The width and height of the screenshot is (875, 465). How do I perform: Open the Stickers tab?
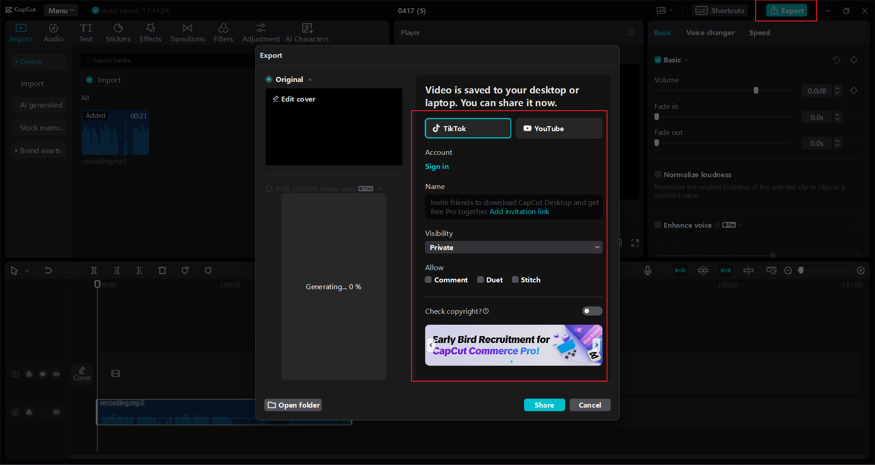[118, 33]
